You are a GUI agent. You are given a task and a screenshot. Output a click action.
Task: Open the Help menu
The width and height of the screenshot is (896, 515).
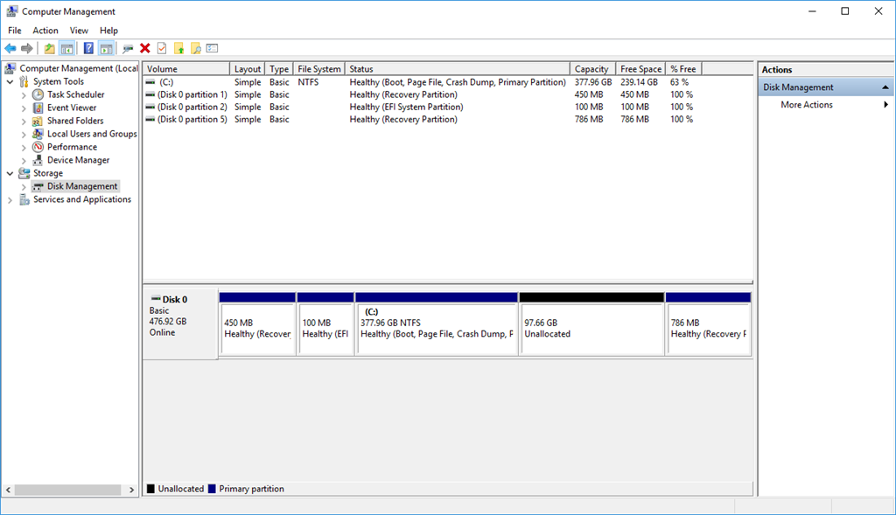[108, 31]
